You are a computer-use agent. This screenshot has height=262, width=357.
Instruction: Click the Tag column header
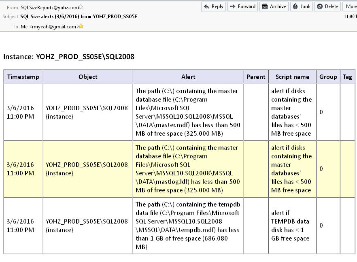(347, 77)
